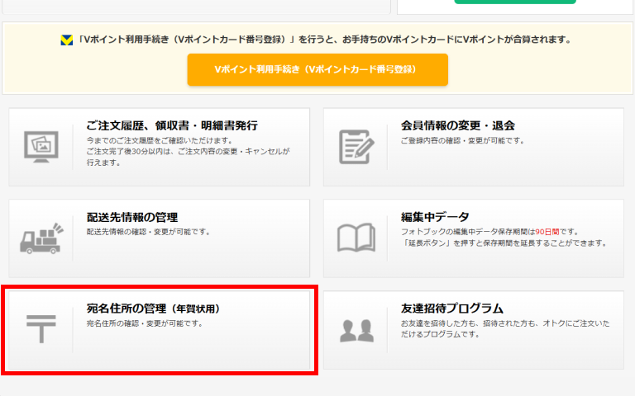Open ご注文履歴、領収書・明細書発行 heading

click(172, 125)
